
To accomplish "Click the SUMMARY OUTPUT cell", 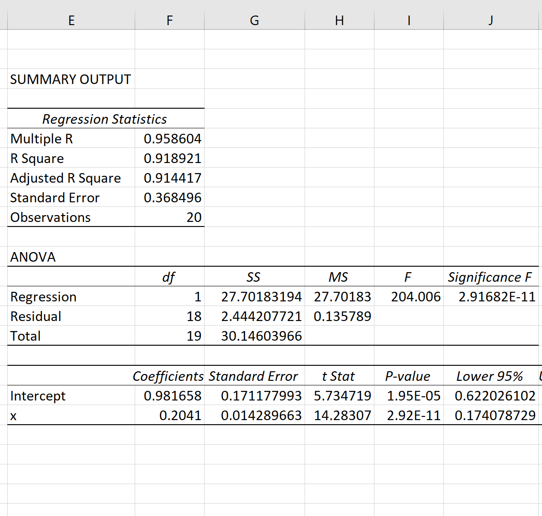I will (71, 79).
